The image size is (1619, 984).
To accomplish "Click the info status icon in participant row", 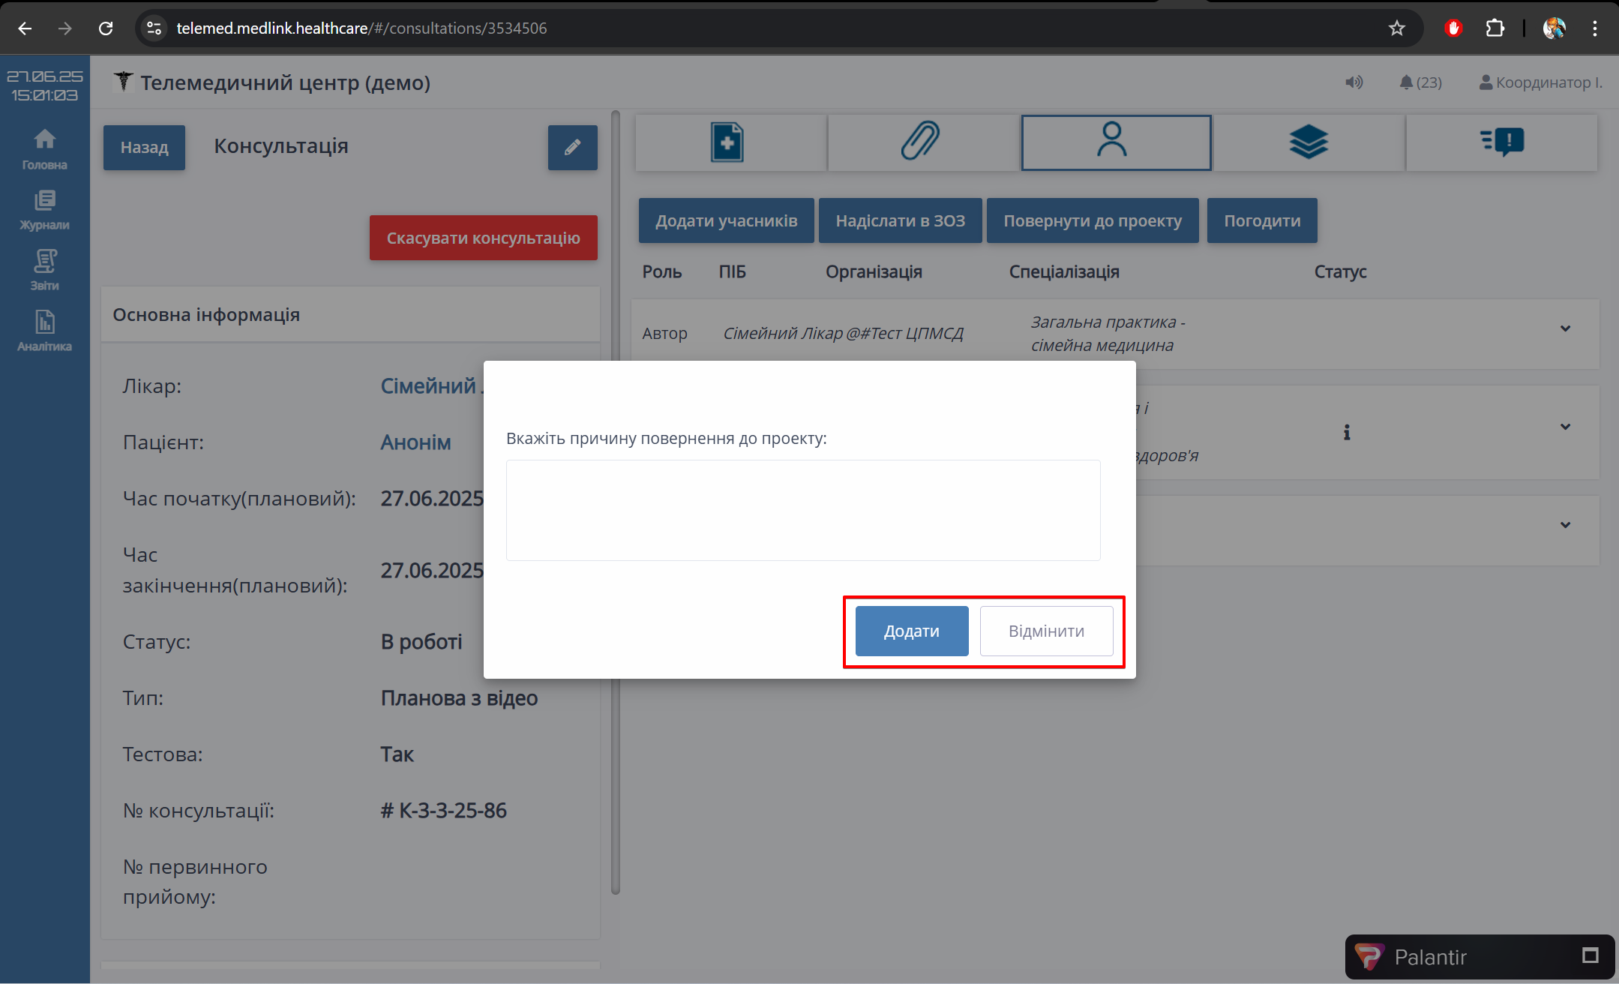I will pyautogui.click(x=1347, y=432).
